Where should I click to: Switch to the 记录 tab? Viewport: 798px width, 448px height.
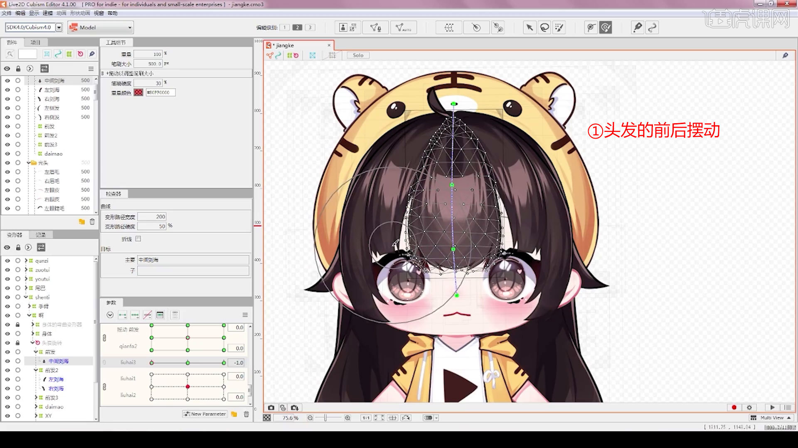41,235
